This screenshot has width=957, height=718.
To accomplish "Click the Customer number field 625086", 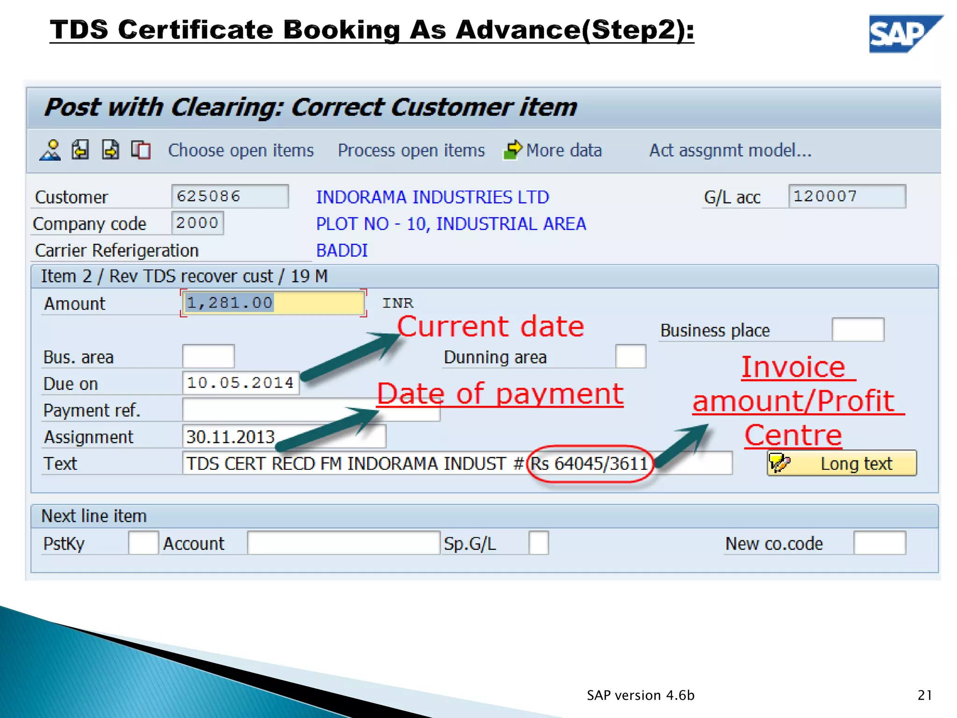I will click(230, 196).
